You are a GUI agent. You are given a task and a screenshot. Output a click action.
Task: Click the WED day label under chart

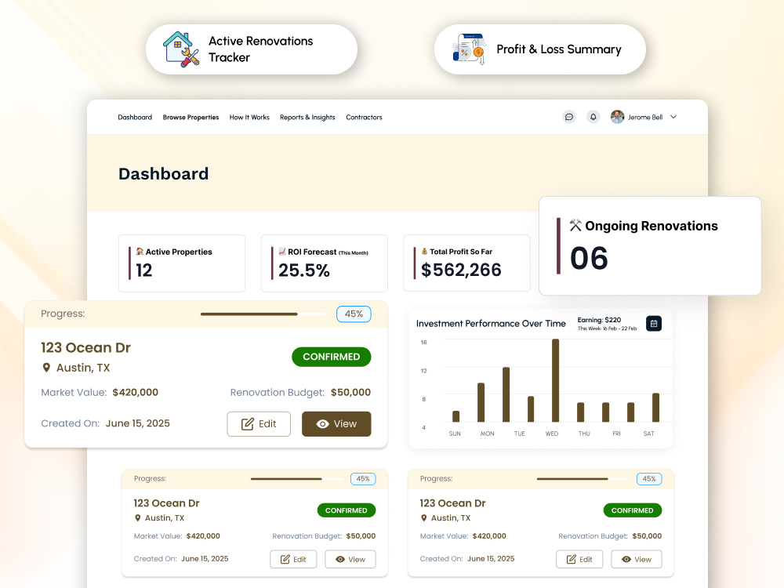click(552, 434)
